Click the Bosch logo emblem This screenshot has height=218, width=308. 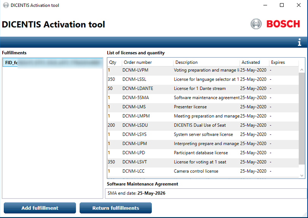pos(256,24)
